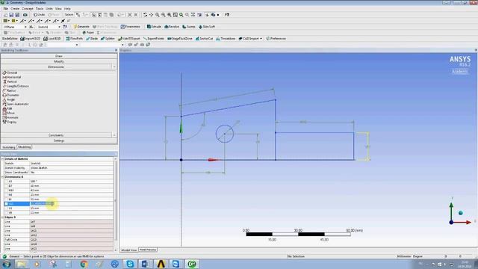The height and width of the screenshot is (269, 478).
Task: Click the Splitter tool
Action: (x=108, y=39)
